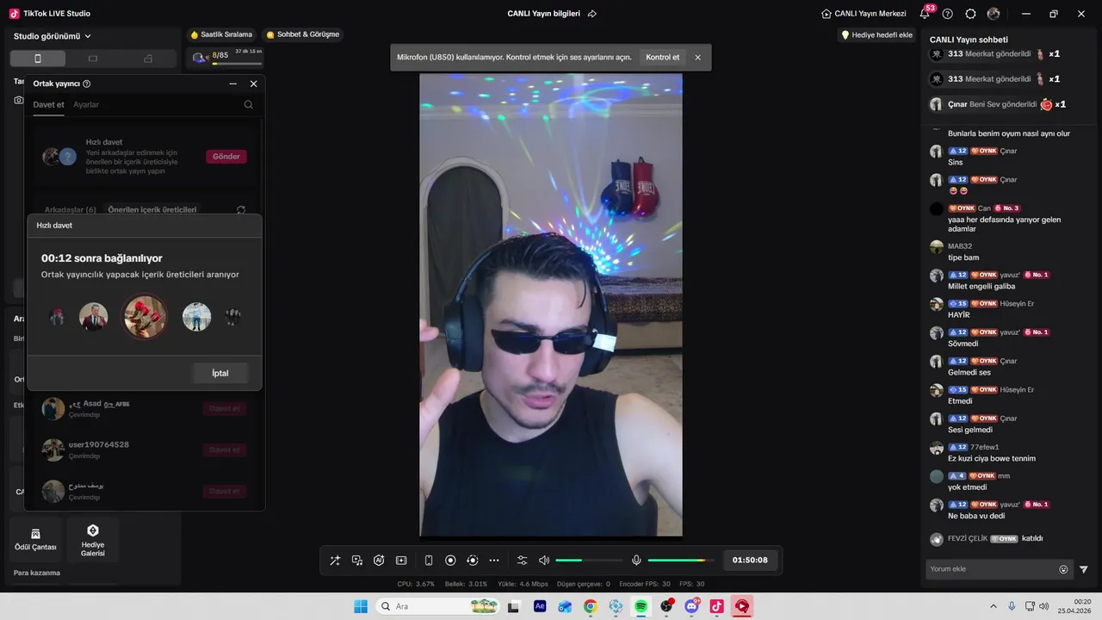The image size is (1102, 620).
Task: Open the help question mark icon in title bar
Action: pyautogui.click(x=948, y=14)
